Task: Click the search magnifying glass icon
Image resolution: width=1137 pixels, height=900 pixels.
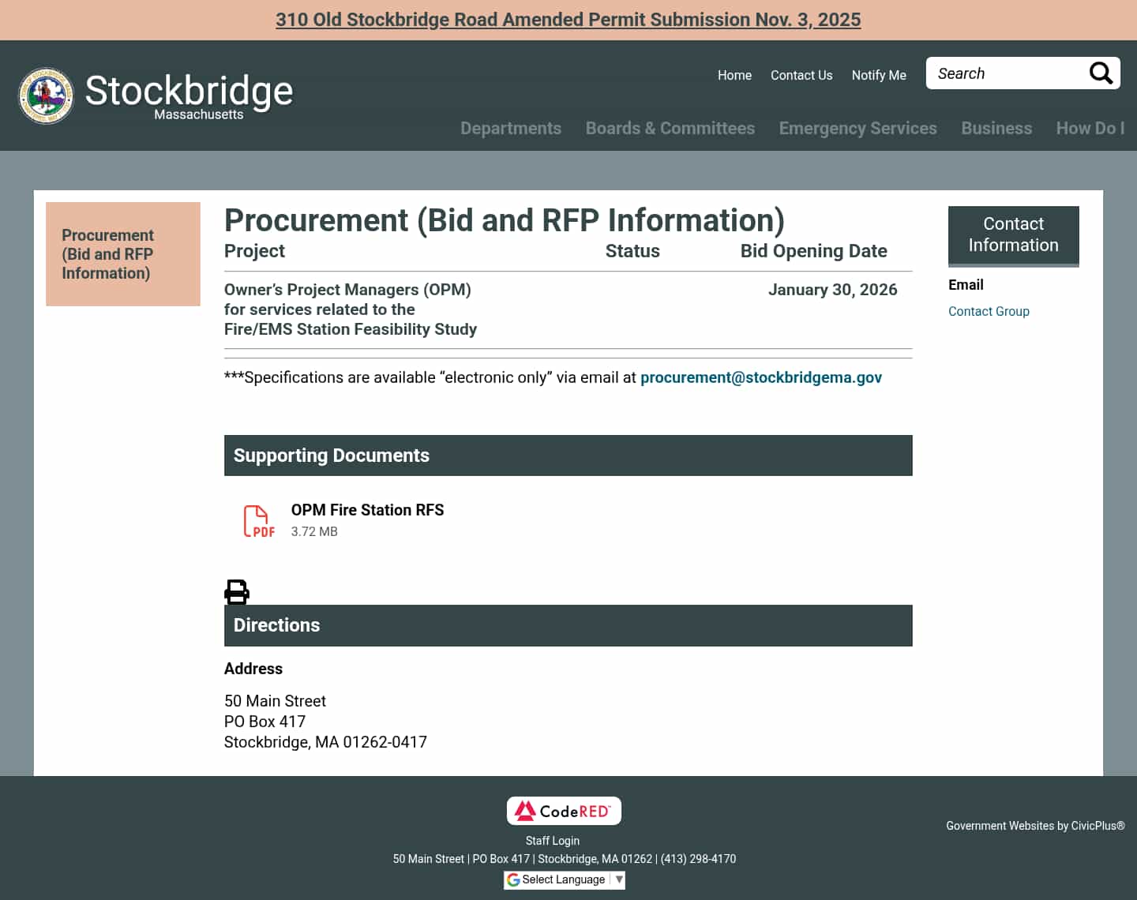Action: click(1101, 73)
